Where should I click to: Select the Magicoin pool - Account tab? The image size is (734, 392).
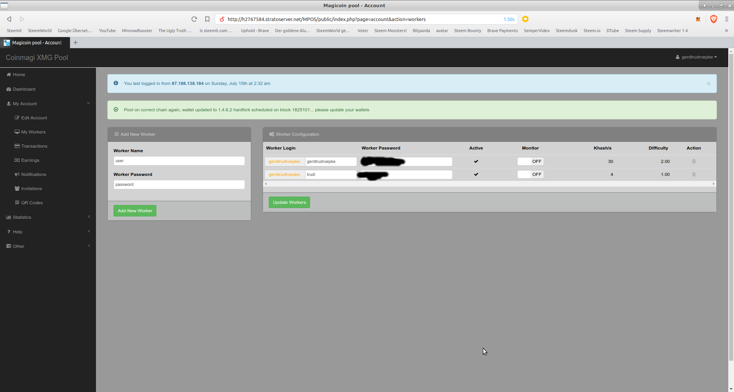(35, 42)
